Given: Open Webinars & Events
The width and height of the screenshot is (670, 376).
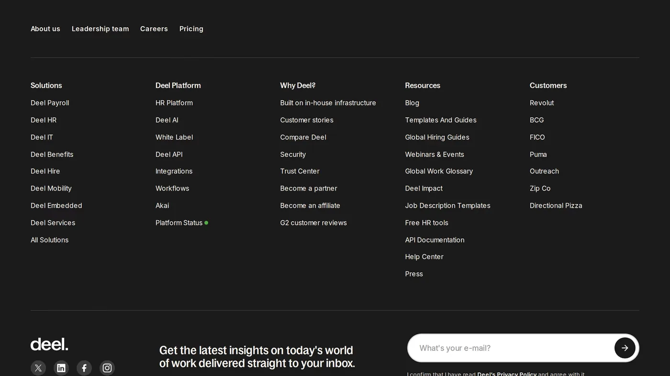Looking at the screenshot, I should [x=435, y=154].
